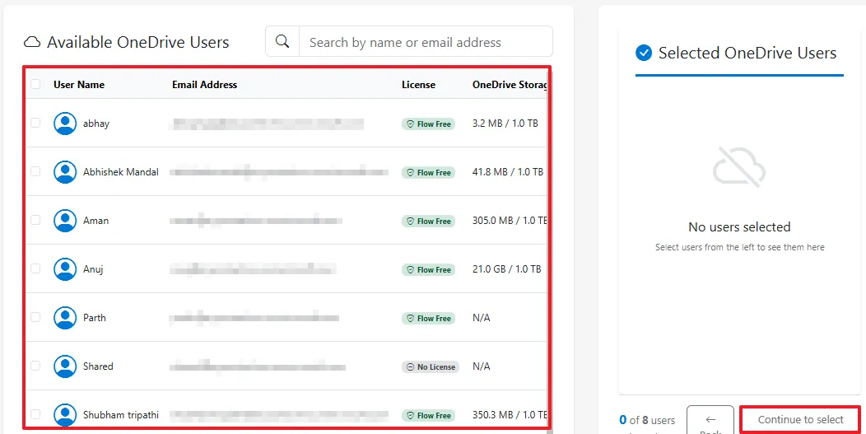Click the name Parth
Image resolution: width=866 pixels, height=434 pixels.
click(x=95, y=318)
